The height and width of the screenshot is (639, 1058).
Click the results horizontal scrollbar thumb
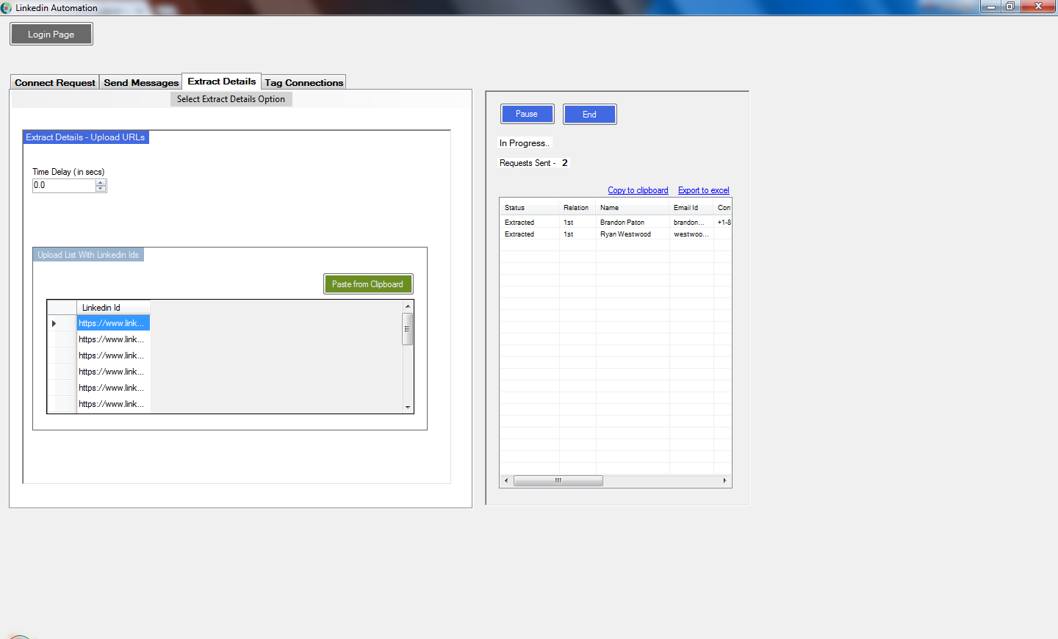(558, 481)
